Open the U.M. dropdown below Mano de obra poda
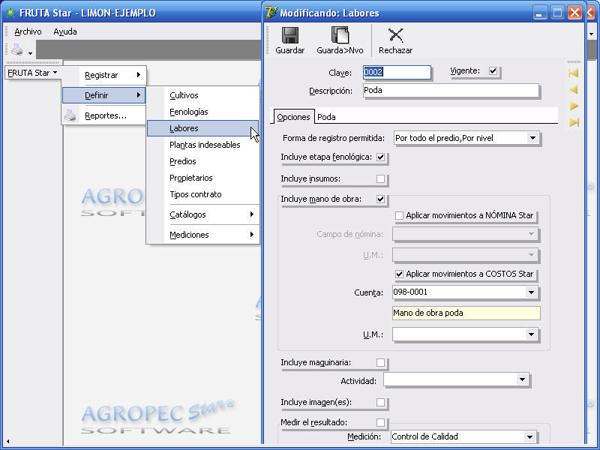The image size is (600, 450). click(531, 334)
